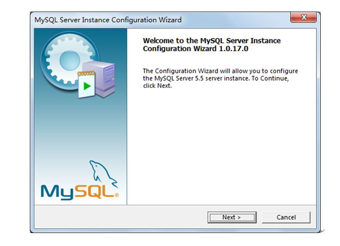Click the Configuration Wizard description paragraph
Screen dimensions: 340x246
[x=220, y=78]
